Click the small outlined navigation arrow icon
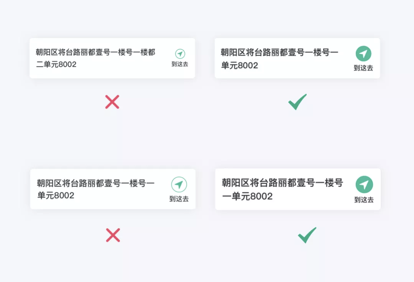Image resolution: width=414 pixels, height=282 pixels. pos(180,54)
